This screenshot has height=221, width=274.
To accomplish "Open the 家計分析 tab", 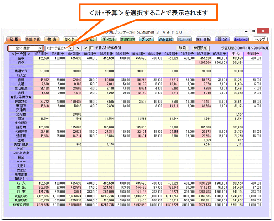I will point(203,39).
